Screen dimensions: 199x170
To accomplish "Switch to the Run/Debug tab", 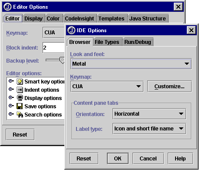I will (x=138, y=42).
